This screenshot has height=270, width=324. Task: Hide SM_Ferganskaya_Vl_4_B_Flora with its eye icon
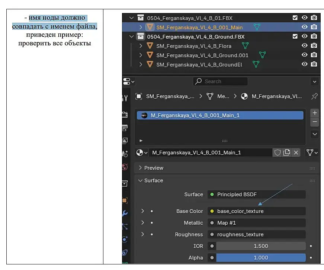(x=305, y=46)
